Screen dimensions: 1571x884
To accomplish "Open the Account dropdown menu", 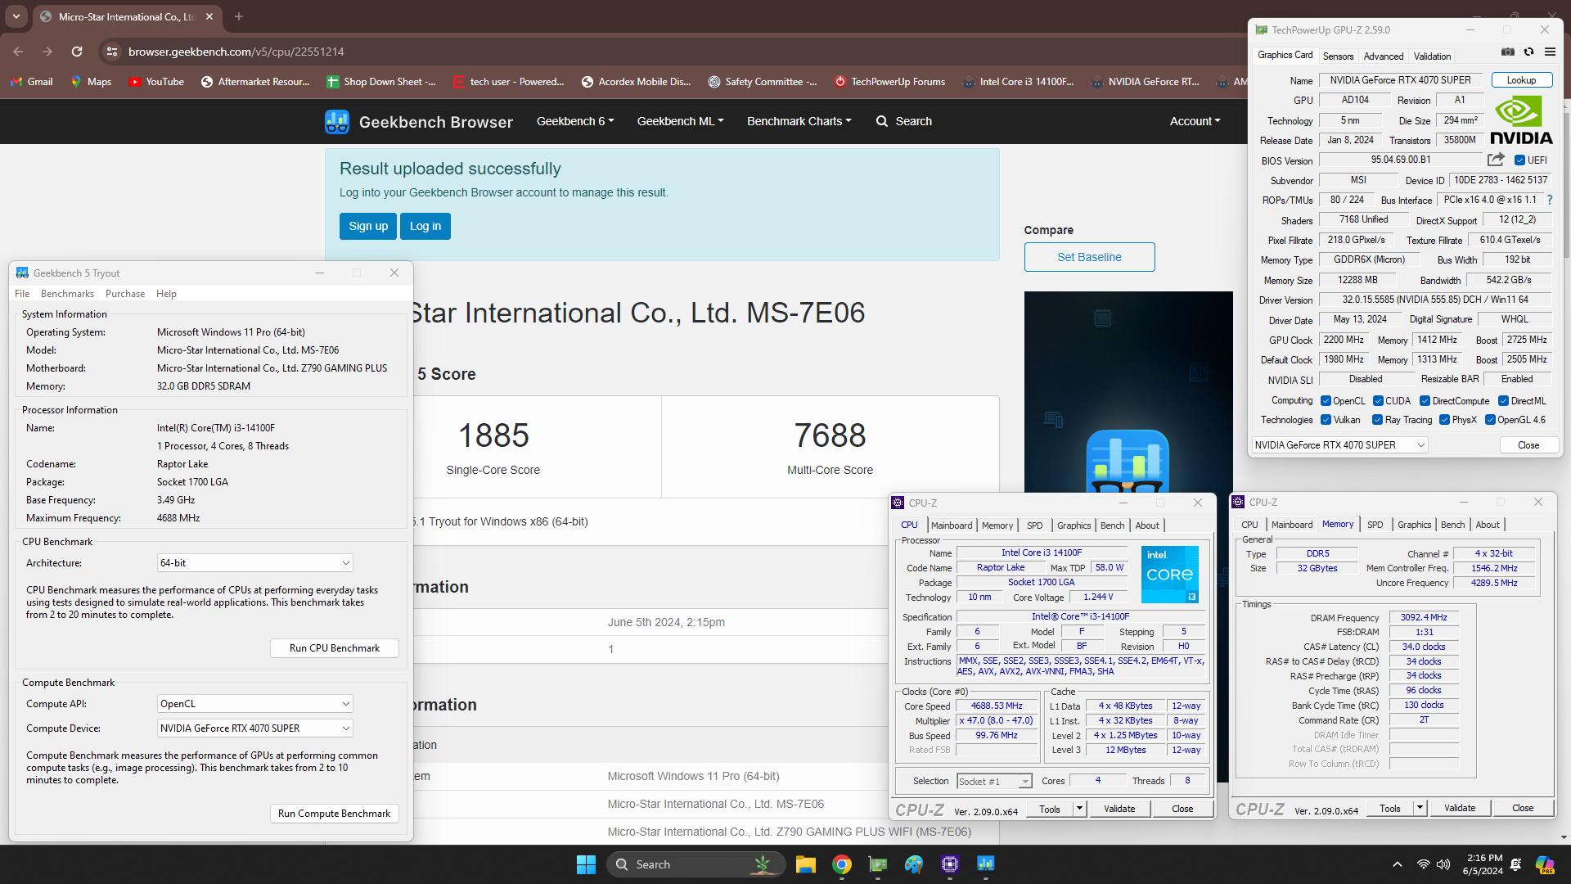I will click(x=1195, y=121).
